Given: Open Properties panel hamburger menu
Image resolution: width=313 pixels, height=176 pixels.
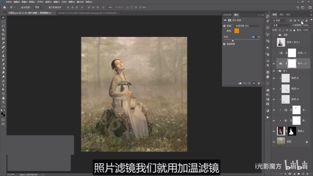Looking at the screenshot, I should click(263, 15).
